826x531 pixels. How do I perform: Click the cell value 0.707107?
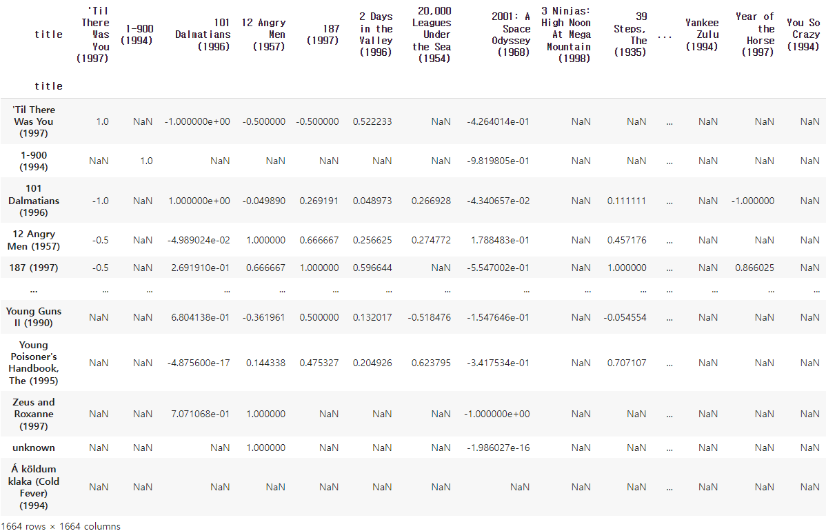(627, 363)
